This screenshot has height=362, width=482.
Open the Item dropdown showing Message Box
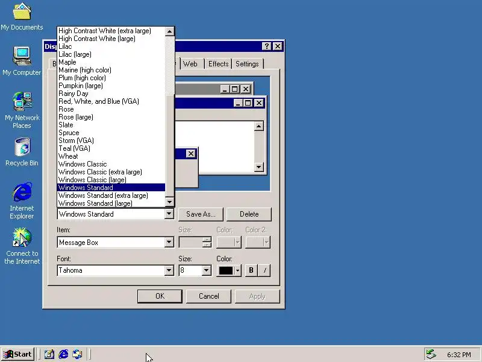point(169,243)
